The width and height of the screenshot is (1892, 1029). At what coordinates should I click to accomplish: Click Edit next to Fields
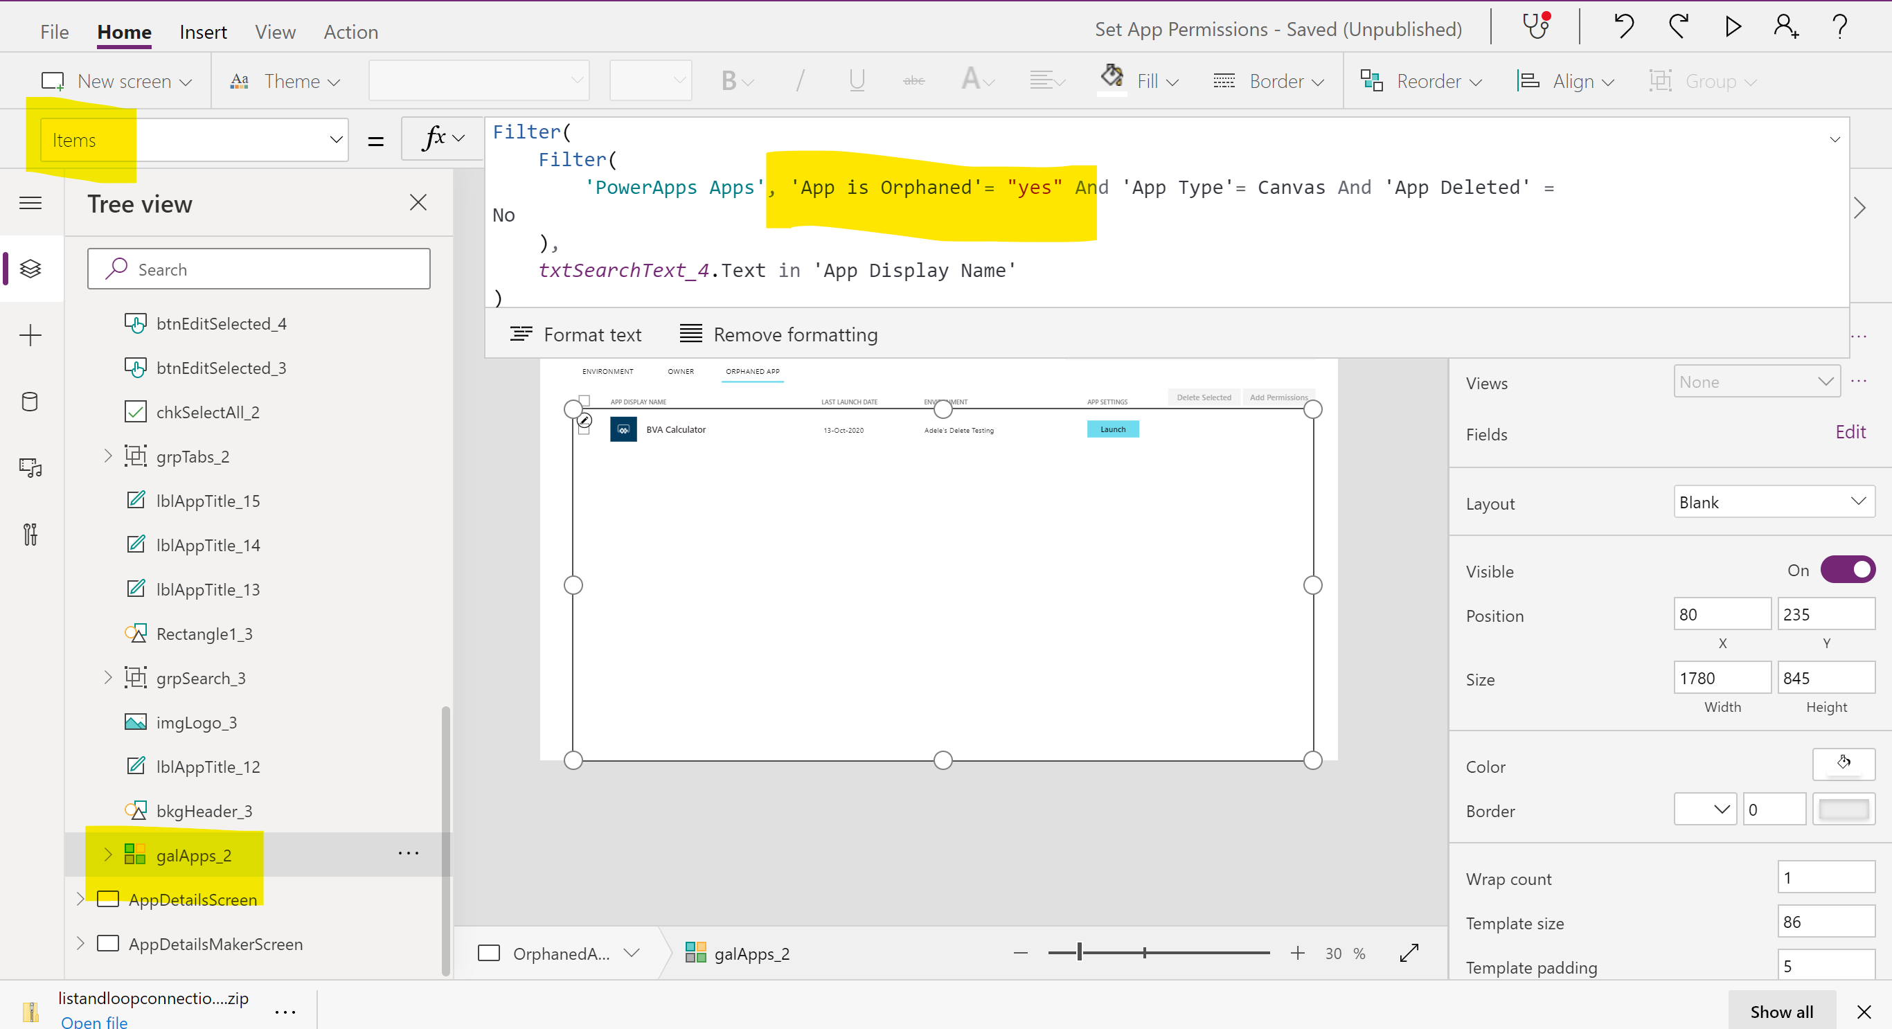pyautogui.click(x=1850, y=432)
